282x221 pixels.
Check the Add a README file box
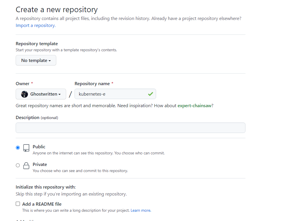(18, 204)
